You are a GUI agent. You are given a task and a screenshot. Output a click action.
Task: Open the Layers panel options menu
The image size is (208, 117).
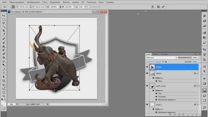199,54
